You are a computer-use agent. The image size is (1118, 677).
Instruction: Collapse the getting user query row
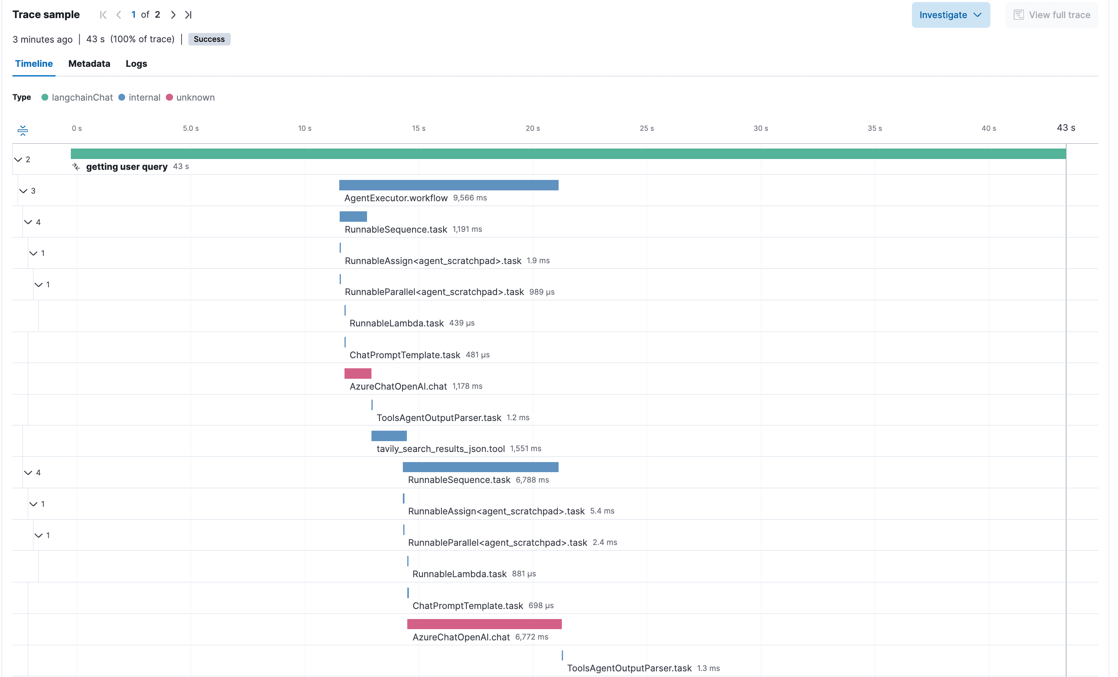point(18,159)
